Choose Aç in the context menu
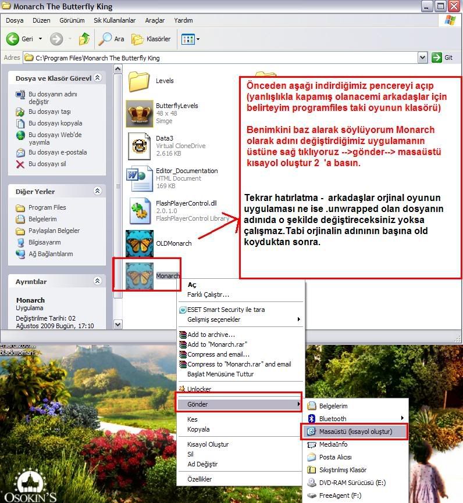 (240, 285)
